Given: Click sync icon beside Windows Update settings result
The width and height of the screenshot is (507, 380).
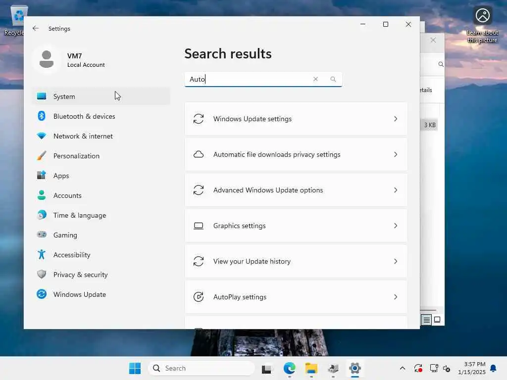Looking at the screenshot, I should [x=199, y=119].
